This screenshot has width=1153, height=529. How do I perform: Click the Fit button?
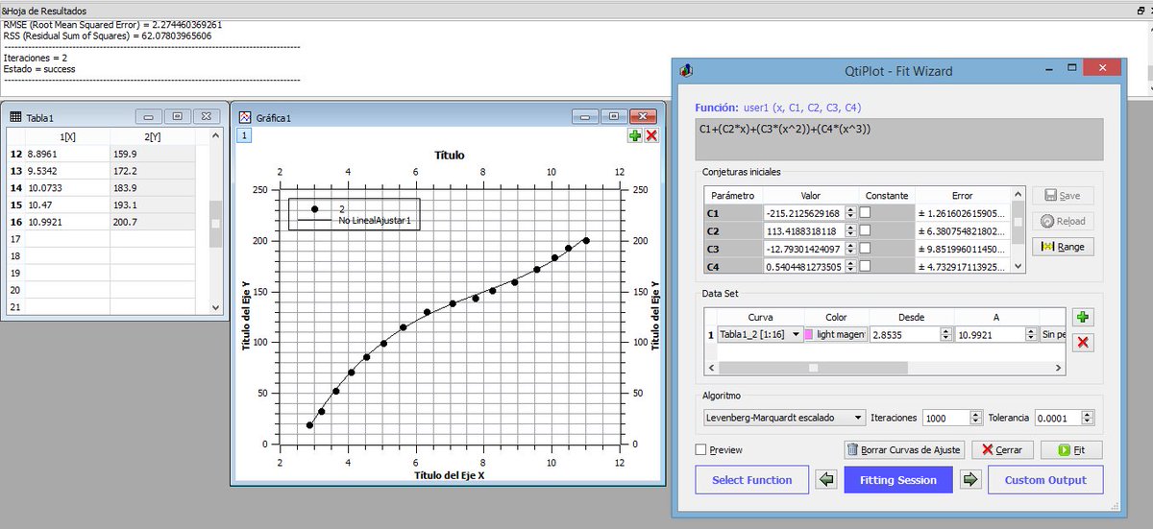(1070, 449)
